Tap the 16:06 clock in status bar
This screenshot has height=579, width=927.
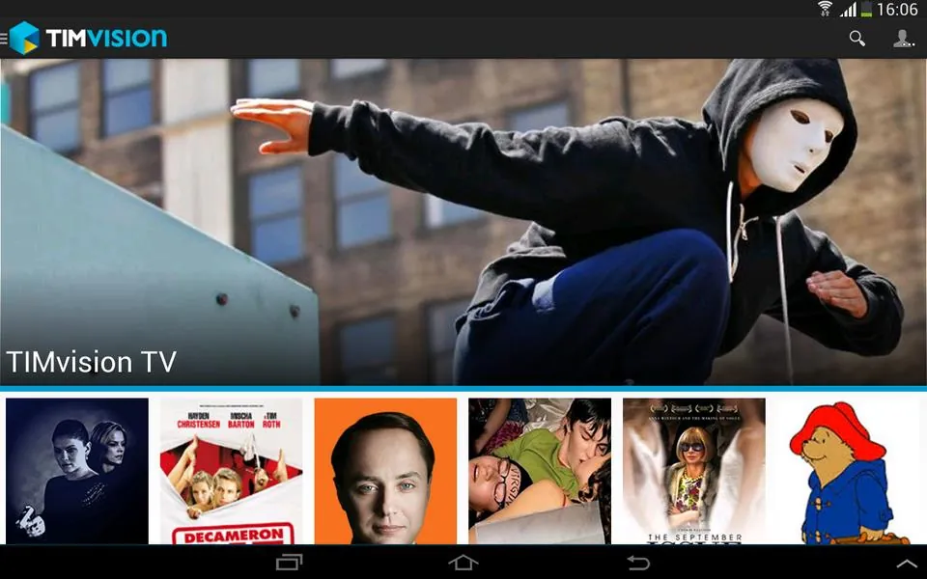(x=897, y=10)
